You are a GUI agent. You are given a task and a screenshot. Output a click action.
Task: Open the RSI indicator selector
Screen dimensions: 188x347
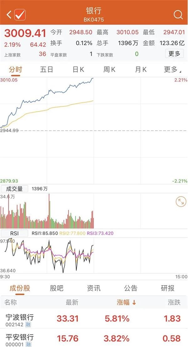14,233
